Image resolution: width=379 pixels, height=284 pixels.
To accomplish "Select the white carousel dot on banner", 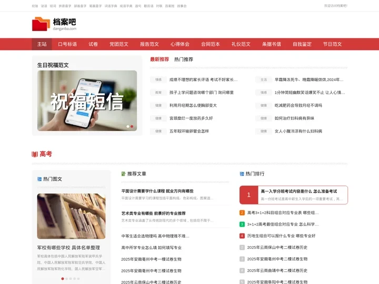I will pyautogui.click(x=128, y=127).
